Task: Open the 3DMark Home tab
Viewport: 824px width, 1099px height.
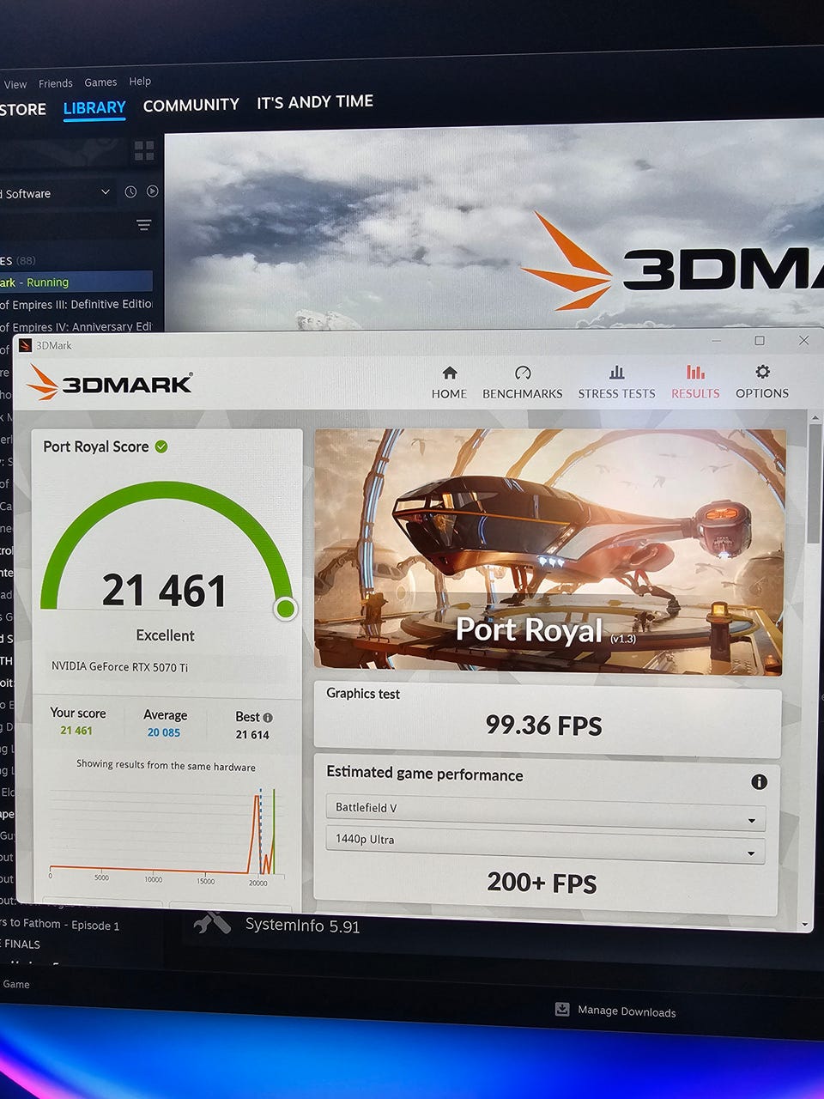Action: (x=449, y=383)
